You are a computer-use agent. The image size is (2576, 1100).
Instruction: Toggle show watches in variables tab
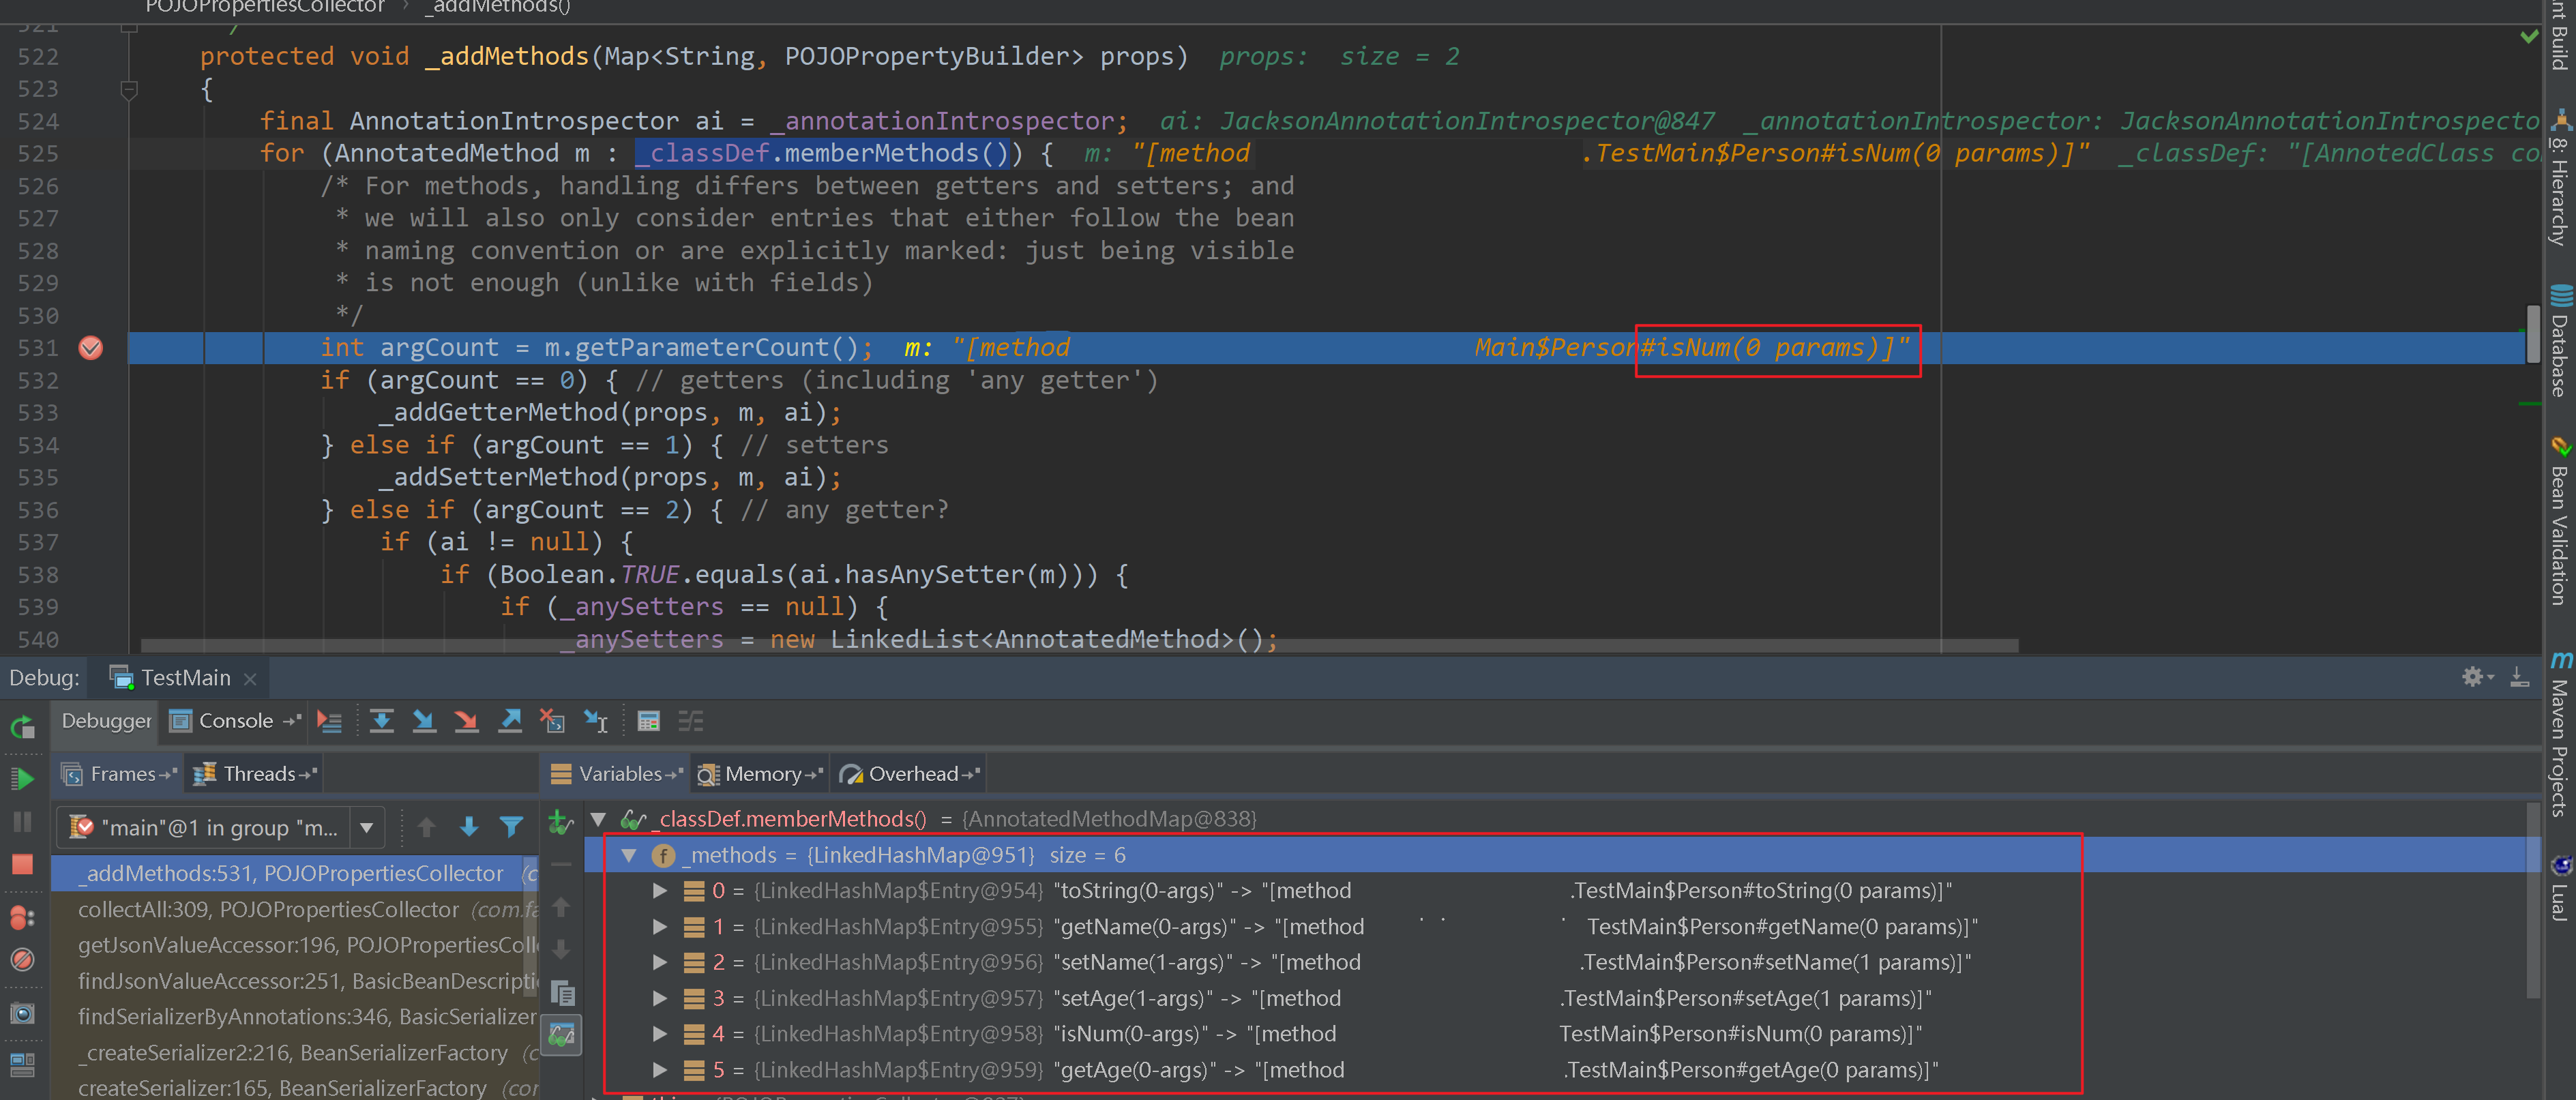[562, 1035]
